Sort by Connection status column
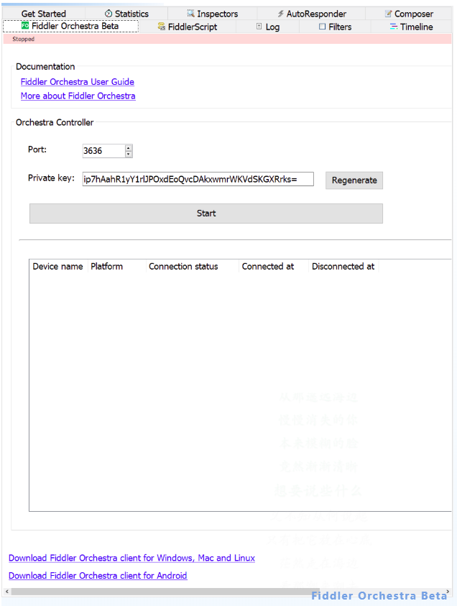457x606 pixels. pos(193,266)
